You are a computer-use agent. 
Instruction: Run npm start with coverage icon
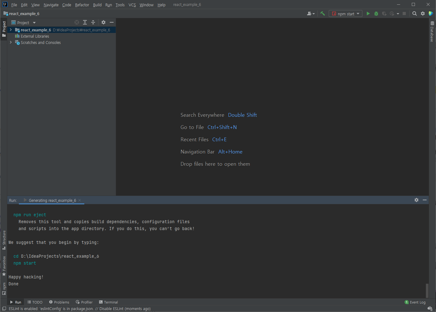(x=384, y=13)
